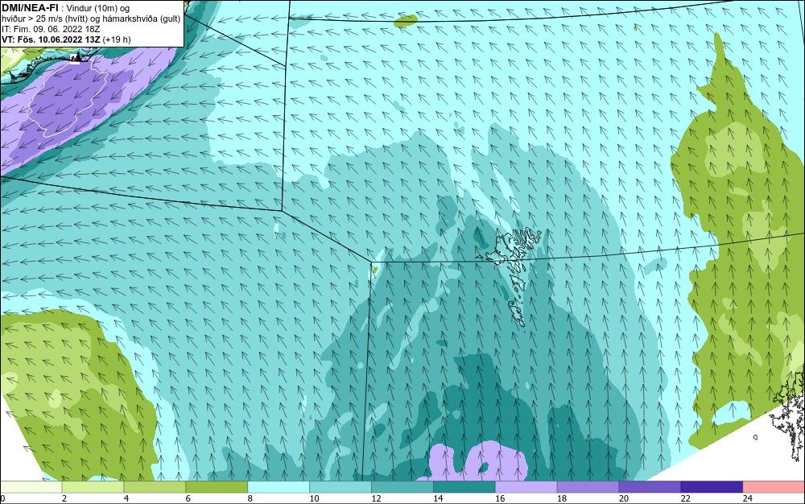Viewport: 805px width, 504px height.
Task: Click the 4–6 m/s green legend swatch
Action: [x=155, y=486]
